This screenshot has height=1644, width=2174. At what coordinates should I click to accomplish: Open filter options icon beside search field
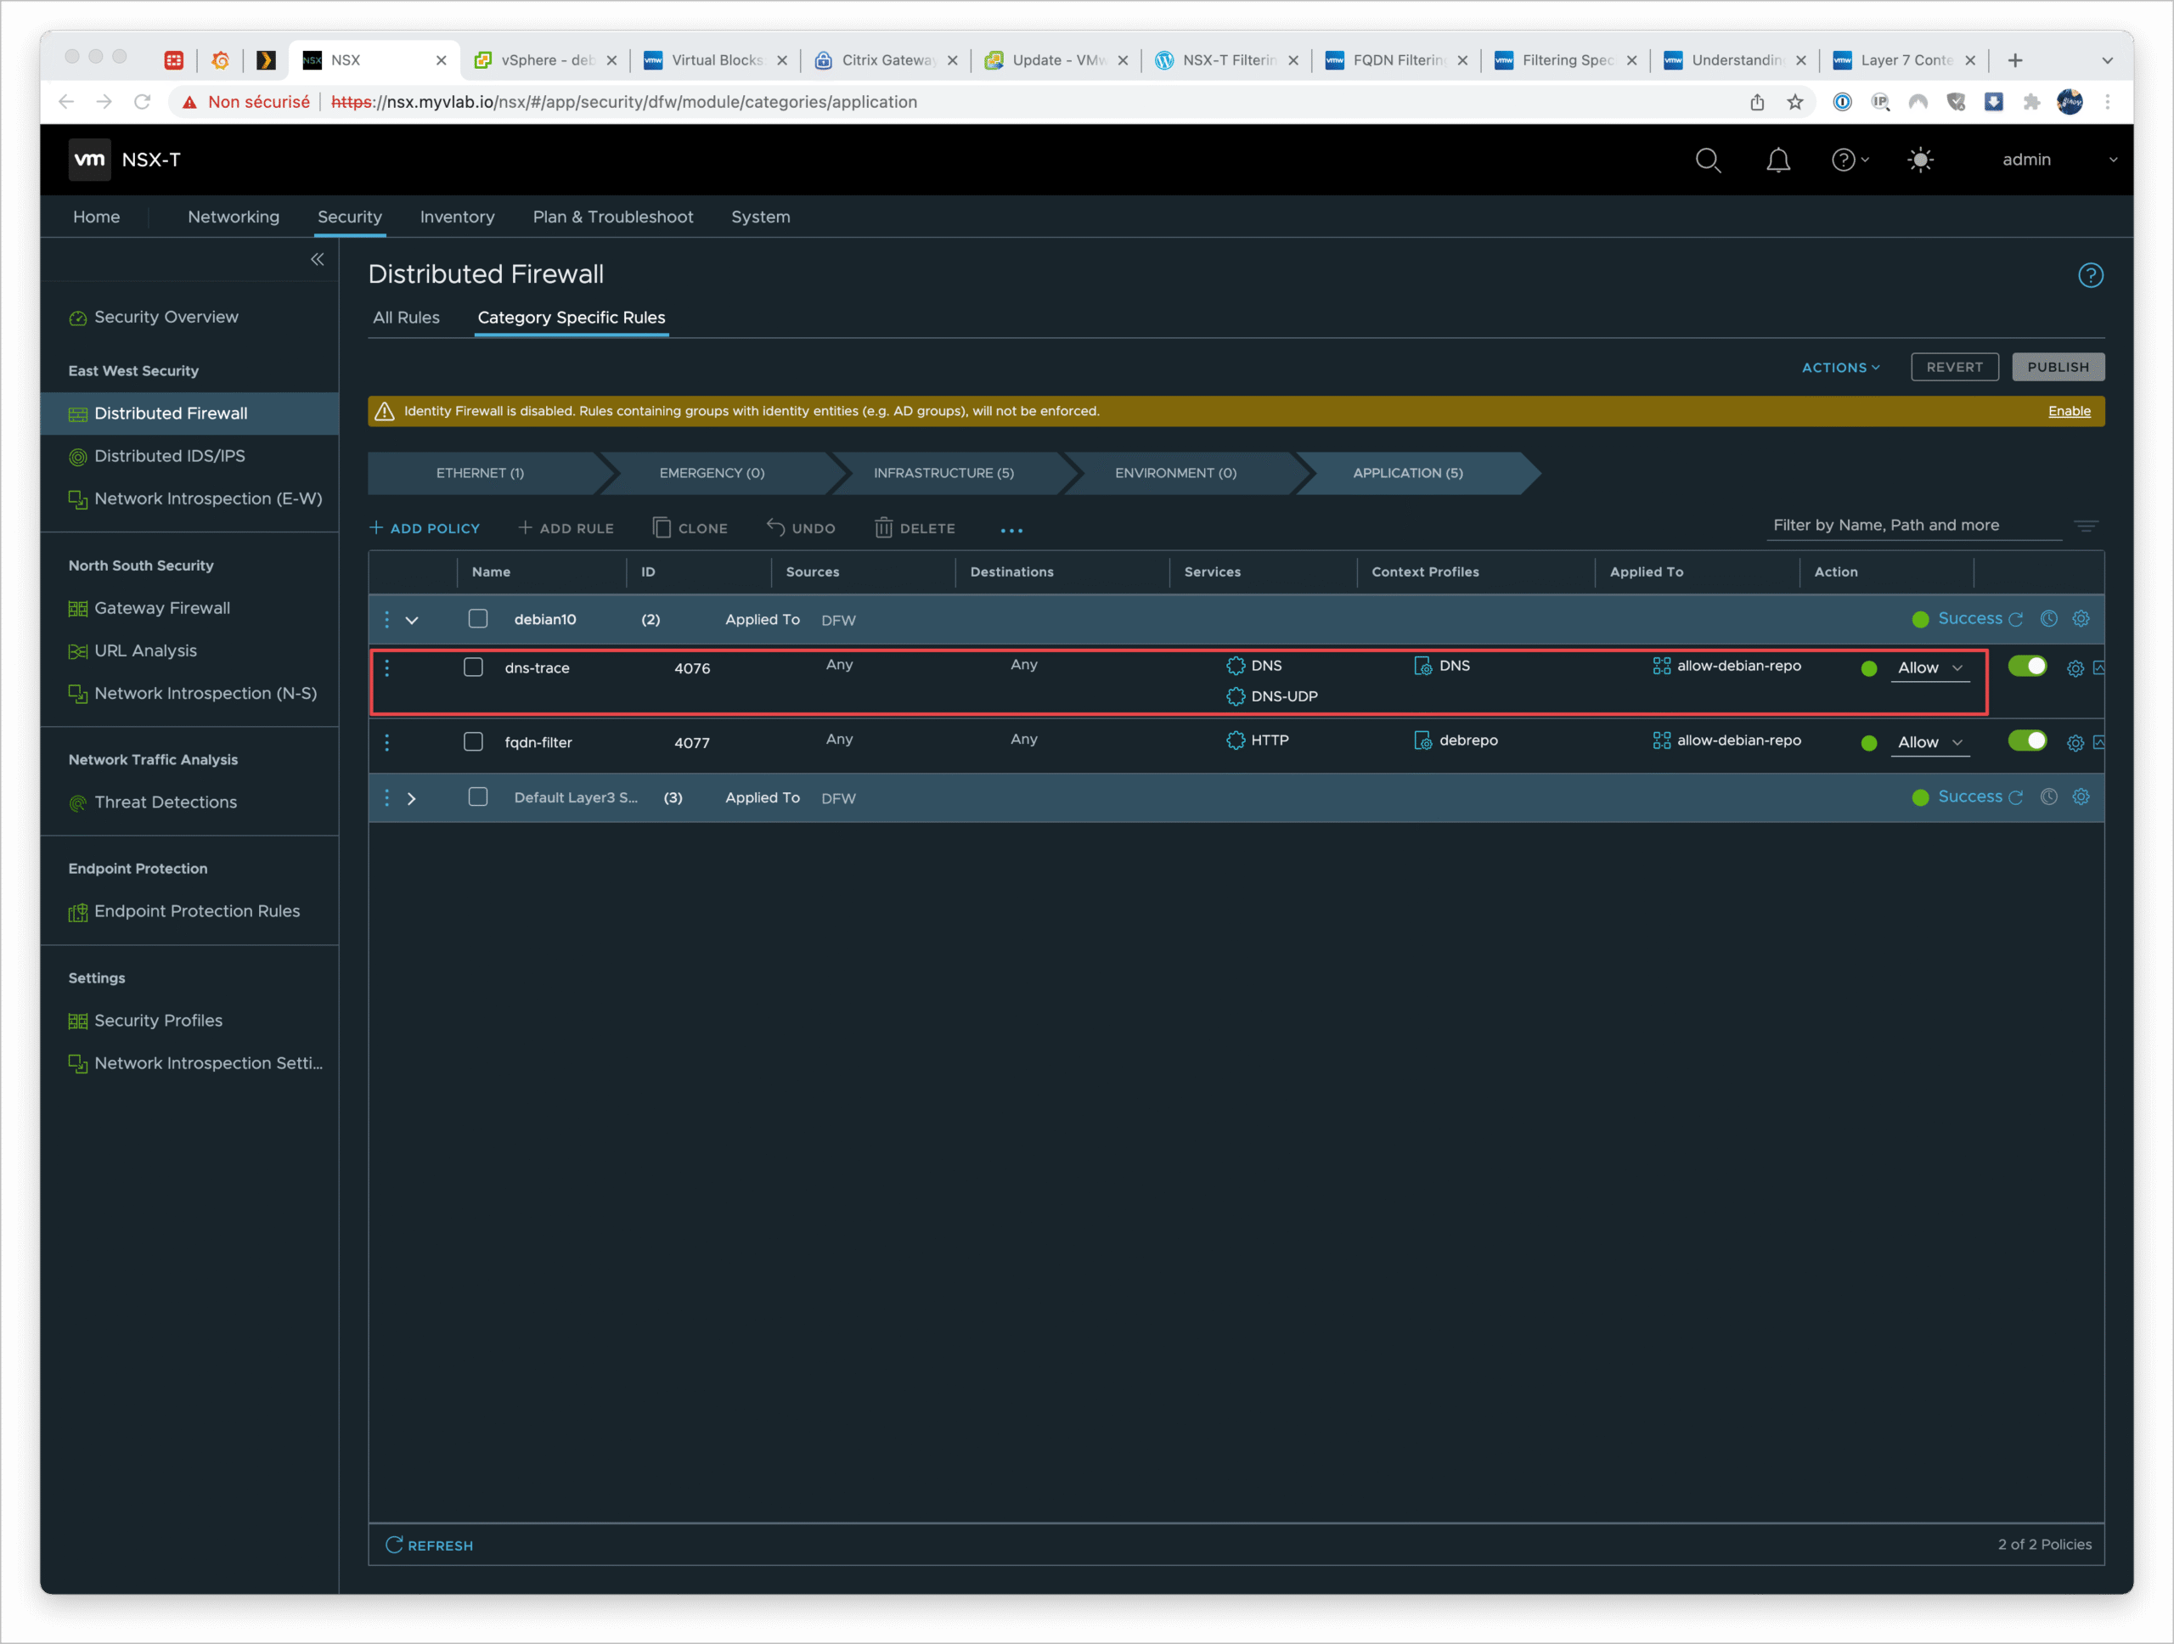tap(2086, 526)
